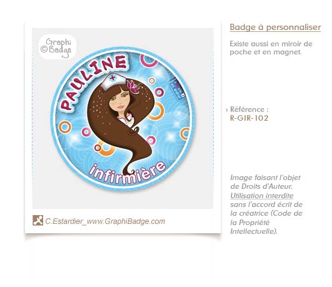Screen dimensions: 332x287
Task: Click the large orange ring beside nurse
Action: point(156,111)
